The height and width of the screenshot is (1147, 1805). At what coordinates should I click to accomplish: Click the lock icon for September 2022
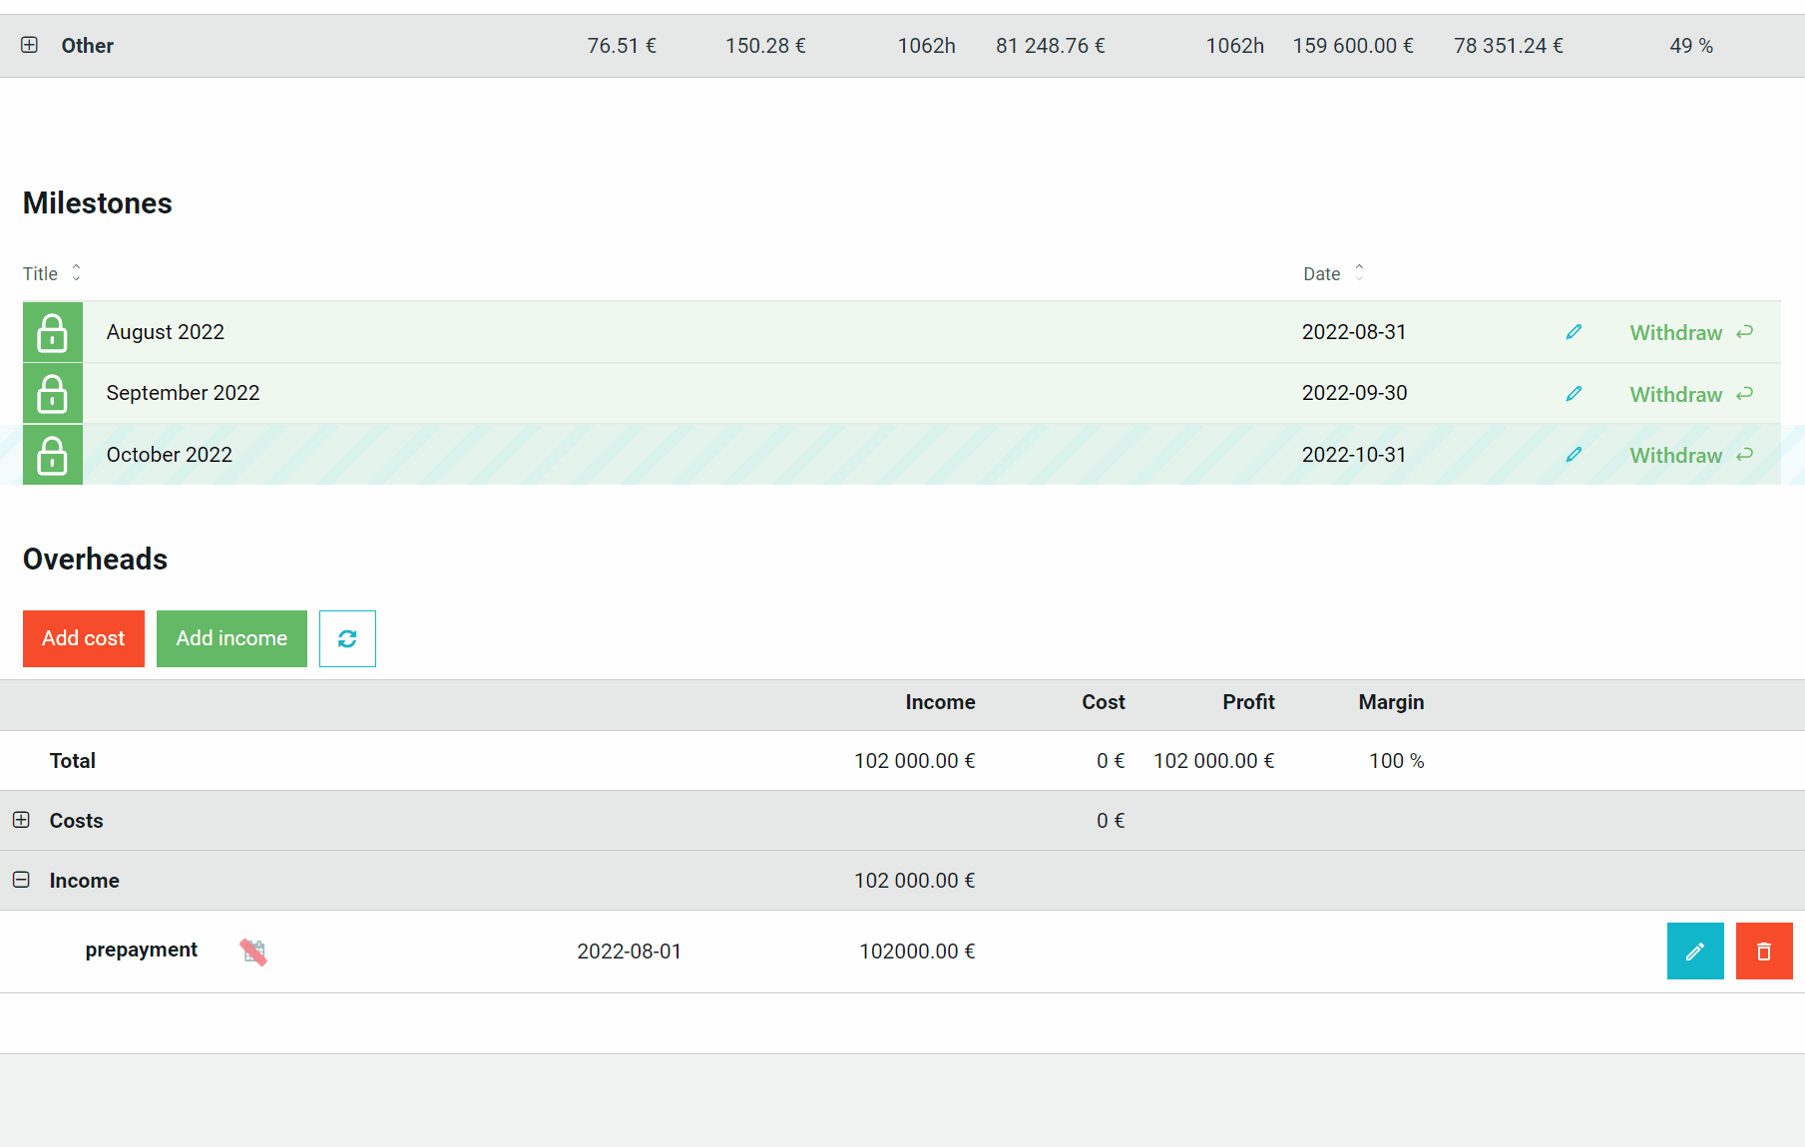point(52,394)
